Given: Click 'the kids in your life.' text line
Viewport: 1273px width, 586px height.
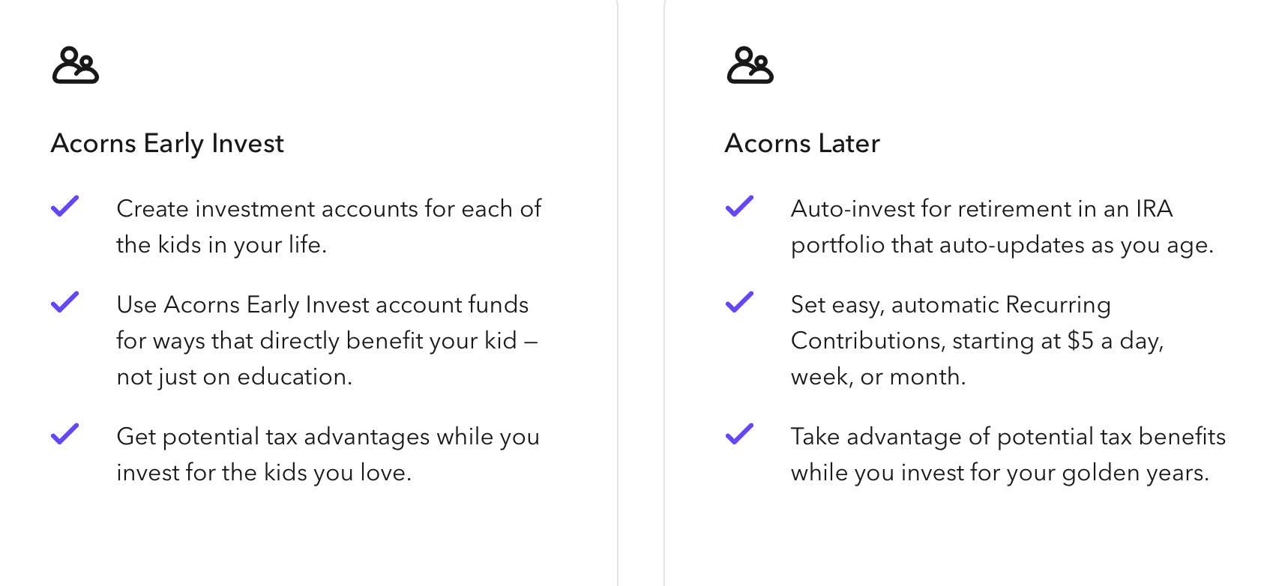Looking at the screenshot, I should [221, 245].
